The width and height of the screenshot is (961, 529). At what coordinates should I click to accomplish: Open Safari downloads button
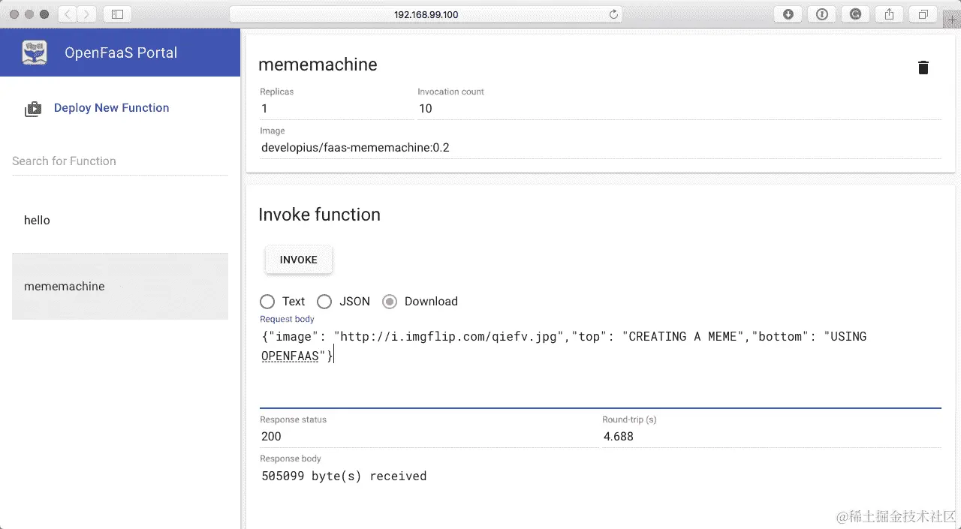coord(788,14)
